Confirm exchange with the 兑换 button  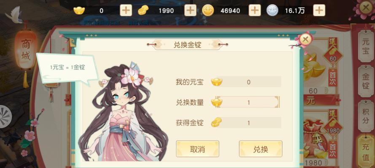point(261,149)
